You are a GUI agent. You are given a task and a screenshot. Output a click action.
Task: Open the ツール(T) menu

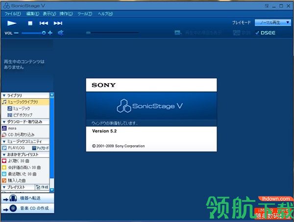[85, 14]
